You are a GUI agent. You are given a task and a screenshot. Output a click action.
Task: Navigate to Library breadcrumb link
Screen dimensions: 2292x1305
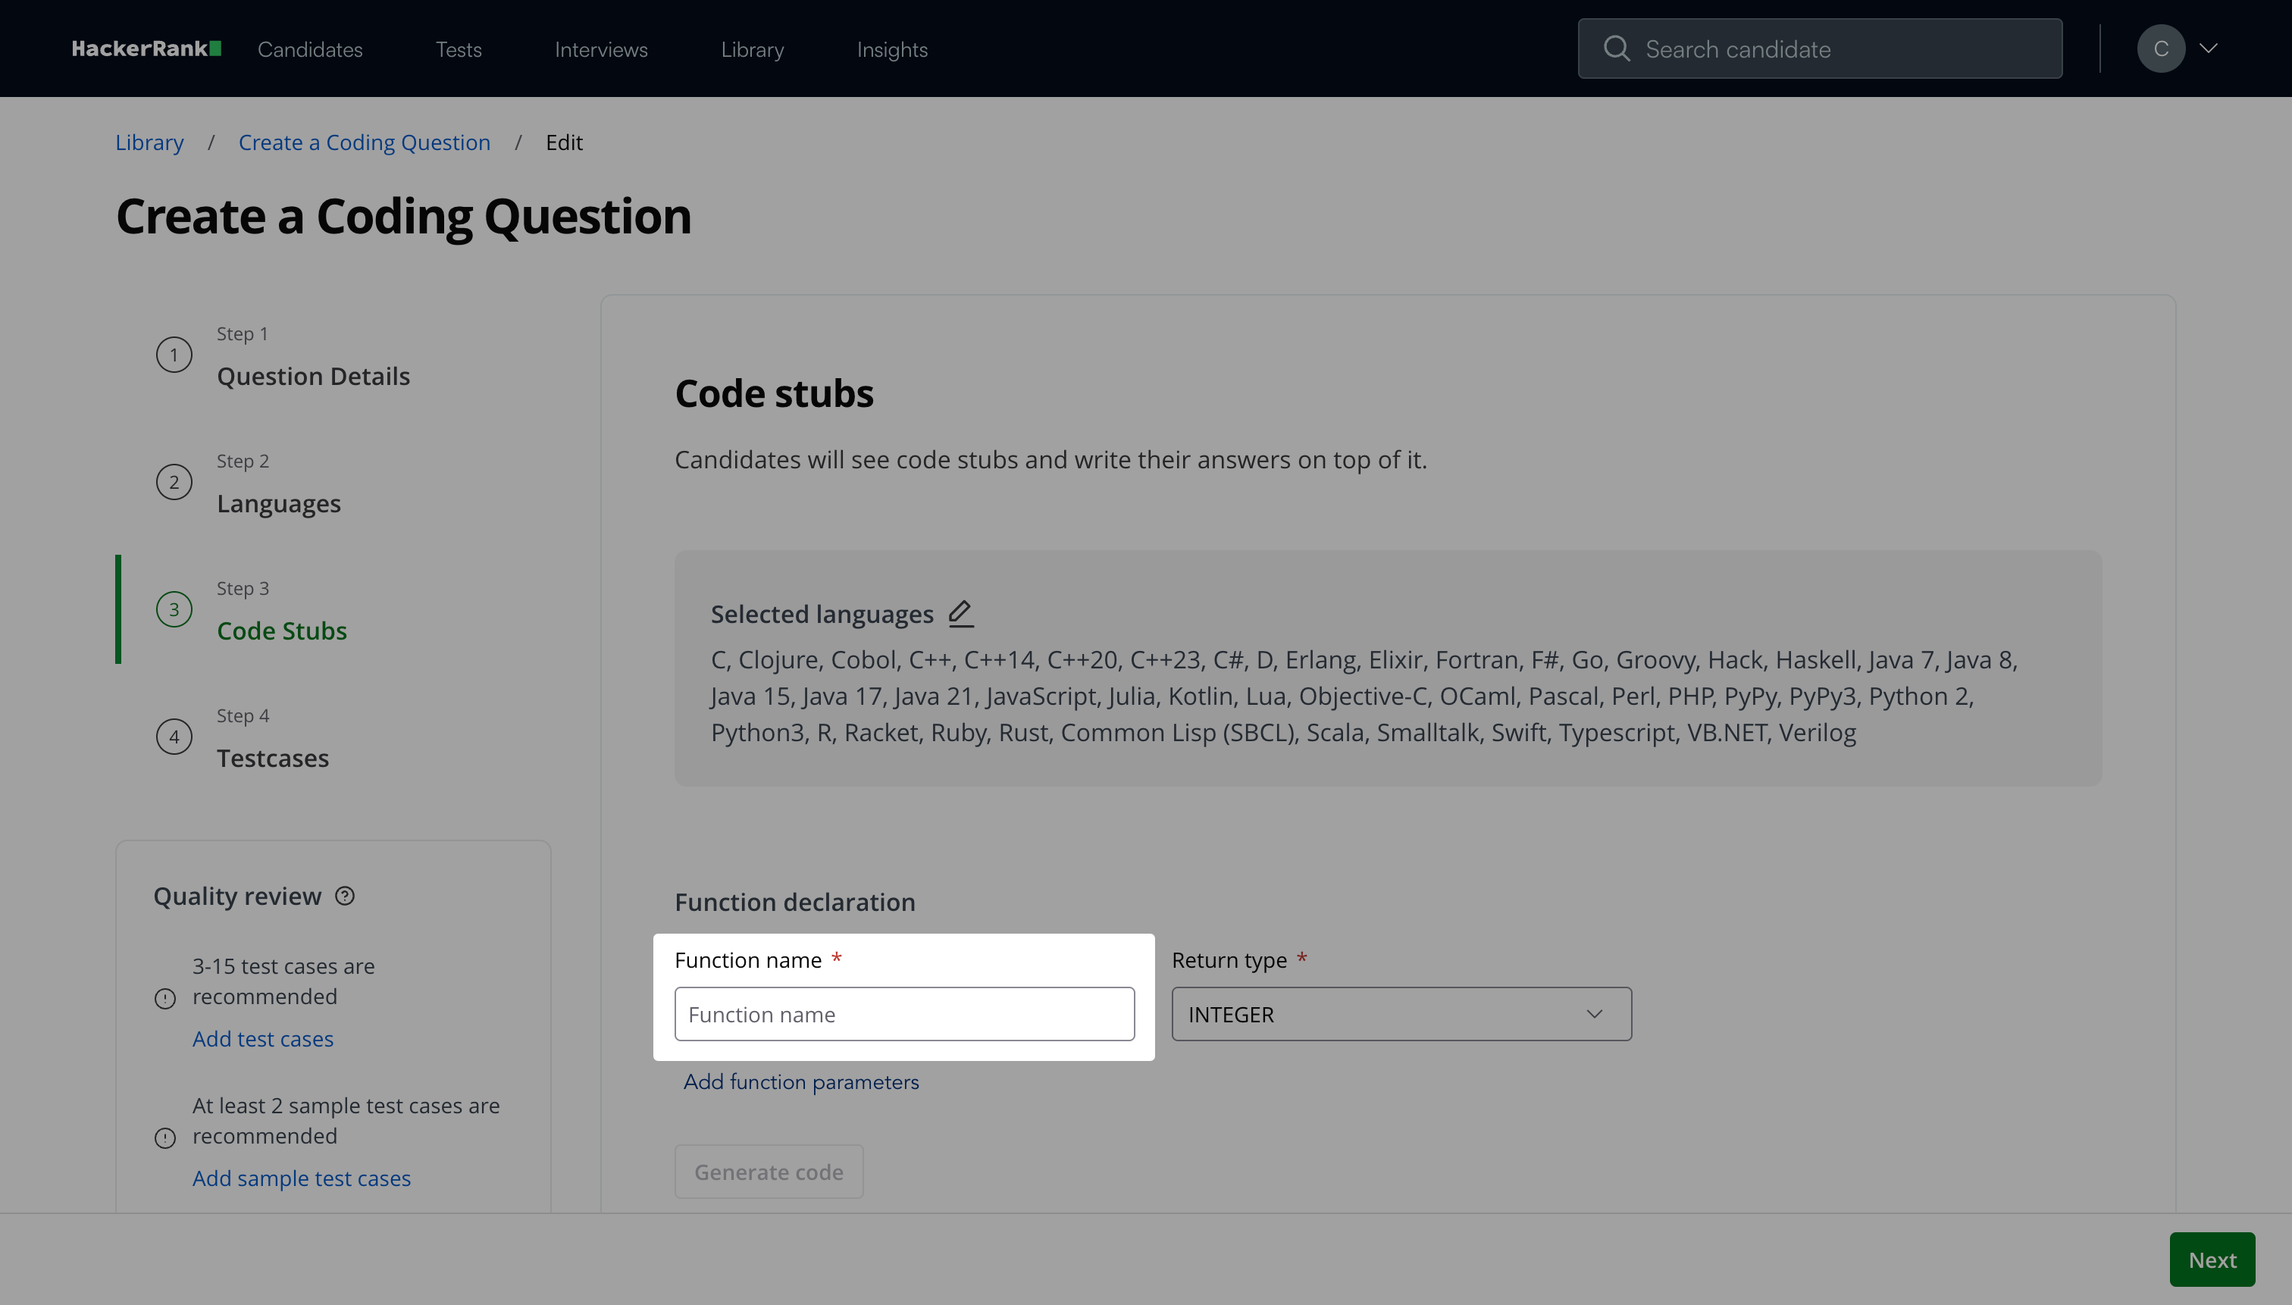[150, 142]
